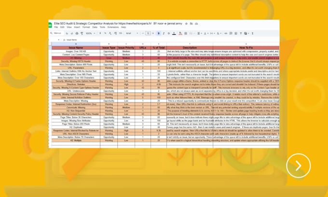The image size is (328, 197).
Task: Star the spreadsheet document
Action: point(186,24)
